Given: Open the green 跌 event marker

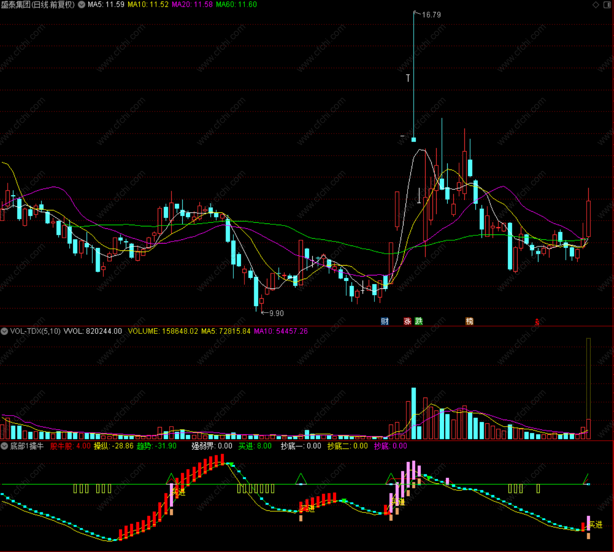Looking at the screenshot, I should (419, 321).
